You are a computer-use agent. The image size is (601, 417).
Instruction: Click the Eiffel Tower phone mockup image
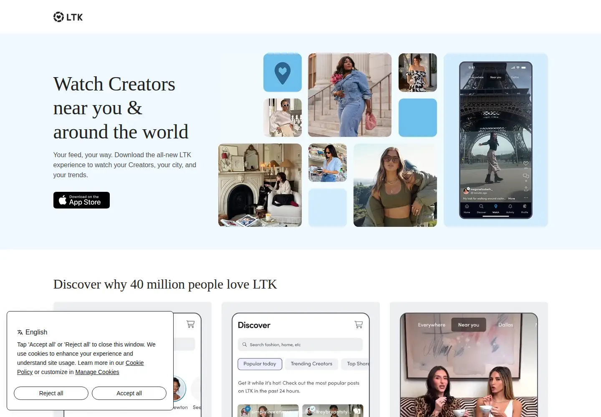[496, 140]
